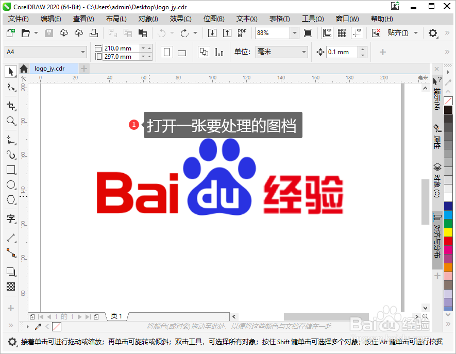
Task: Click the Open folder icon
Action: pos(26,33)
